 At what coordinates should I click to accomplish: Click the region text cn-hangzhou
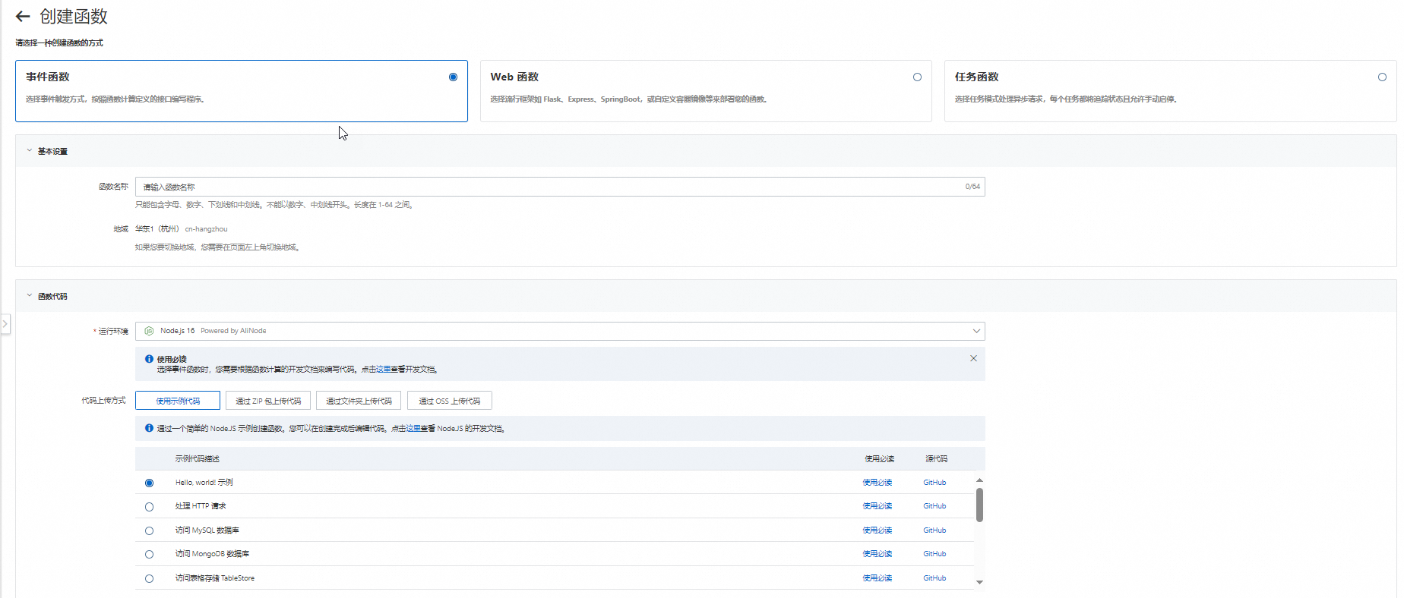coord(206,229)
